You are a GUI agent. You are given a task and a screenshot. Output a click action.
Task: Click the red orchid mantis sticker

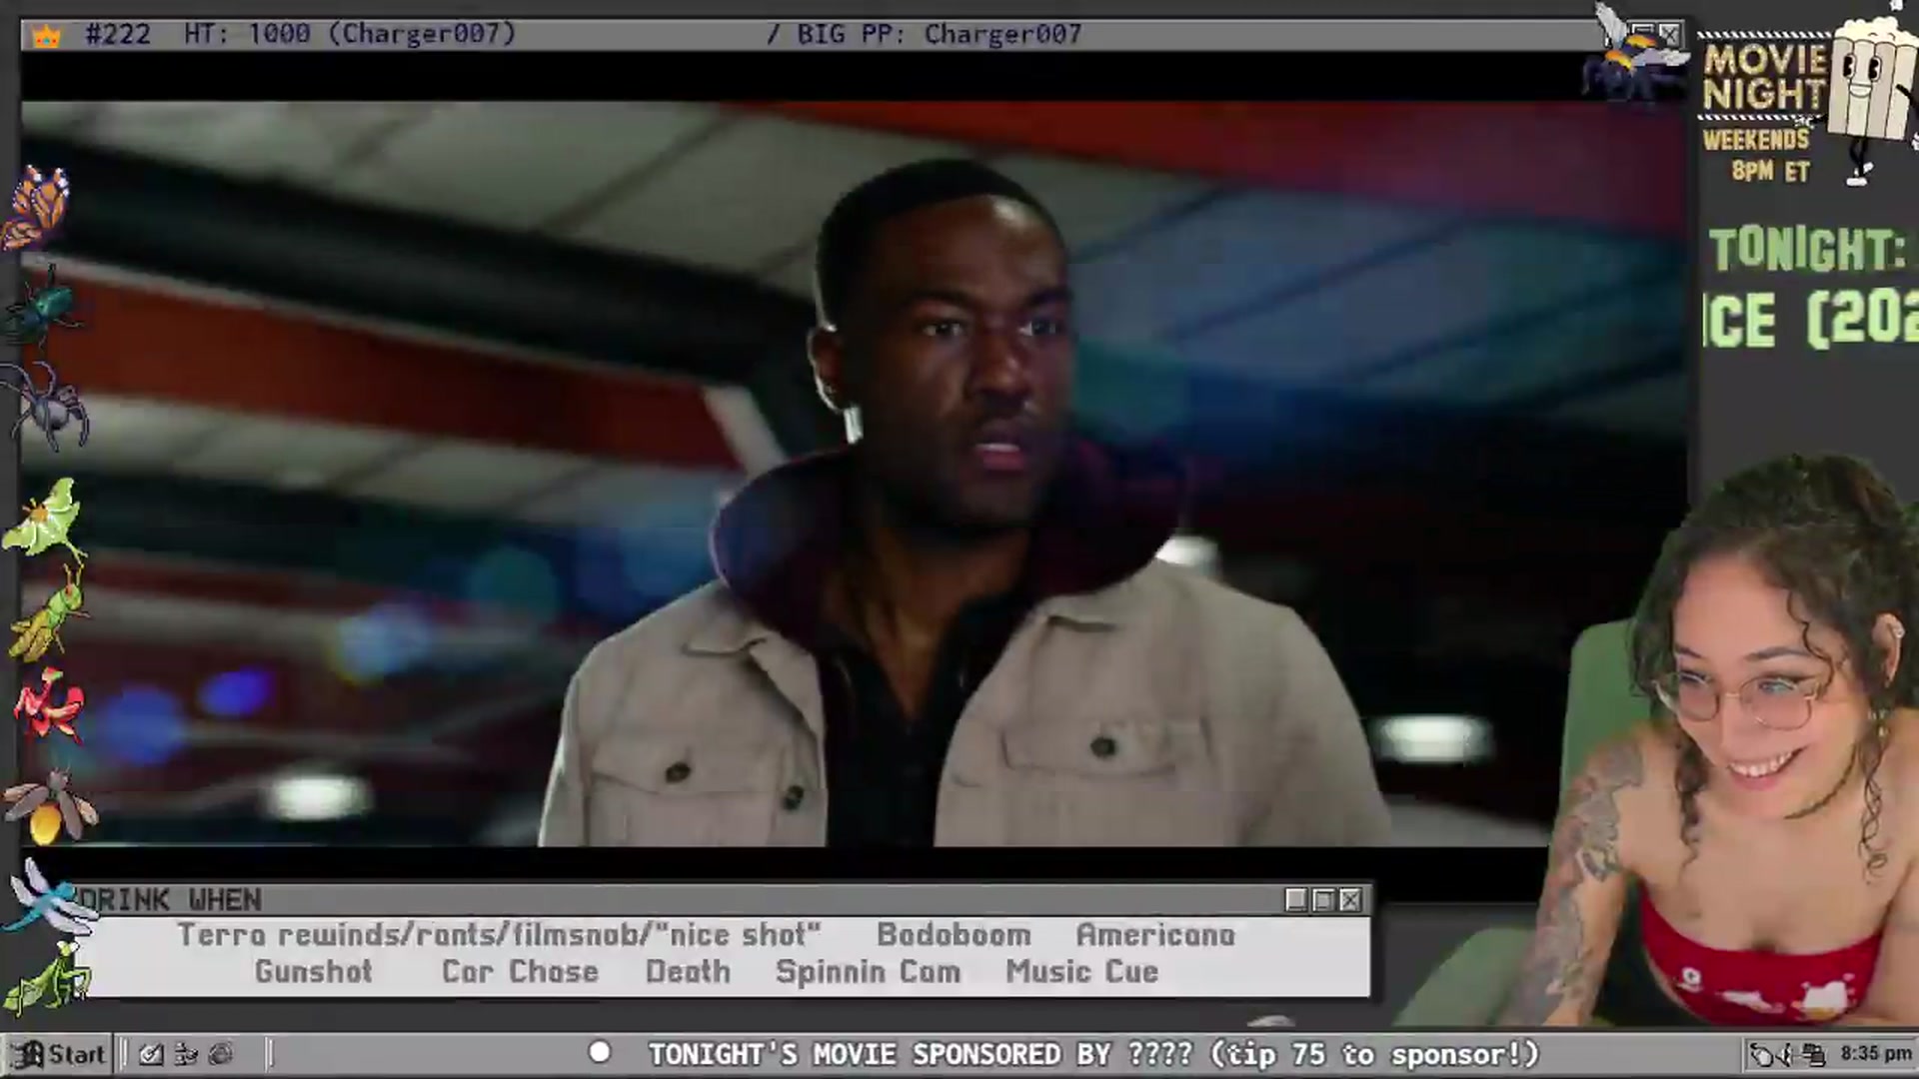pyautogui.click(x=48, y=706)
